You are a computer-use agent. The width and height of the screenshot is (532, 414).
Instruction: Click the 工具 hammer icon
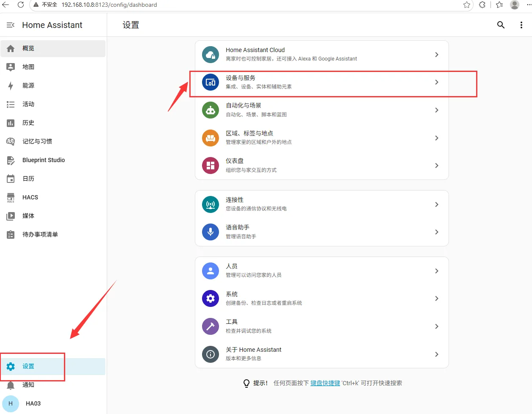pos(211,326)
